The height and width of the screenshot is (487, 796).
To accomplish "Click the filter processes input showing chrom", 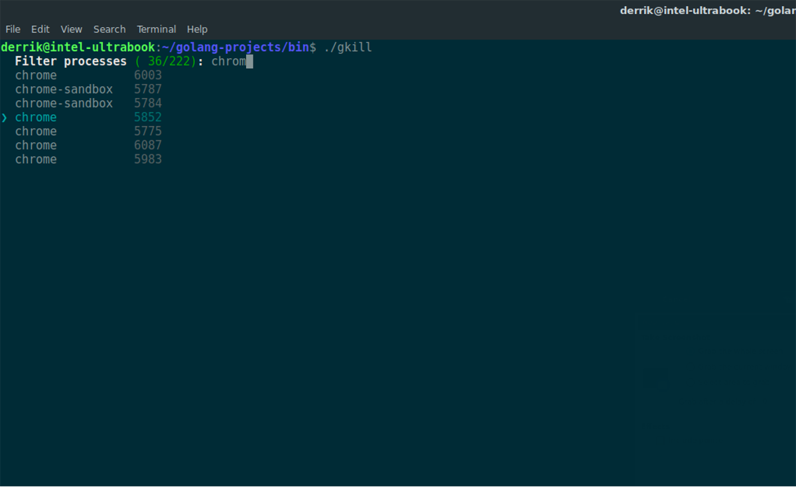I will 232,62.
